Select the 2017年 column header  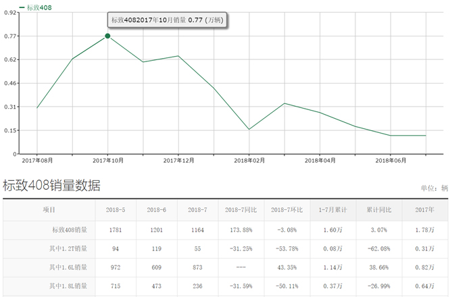pyautogui.click(x=425, y=210)
